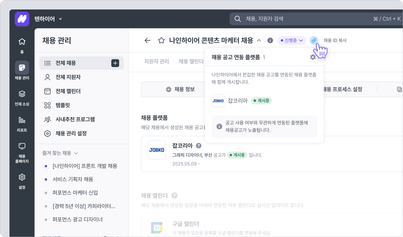Click the link icon for connected platforms
403x237 pixels.
314,40
